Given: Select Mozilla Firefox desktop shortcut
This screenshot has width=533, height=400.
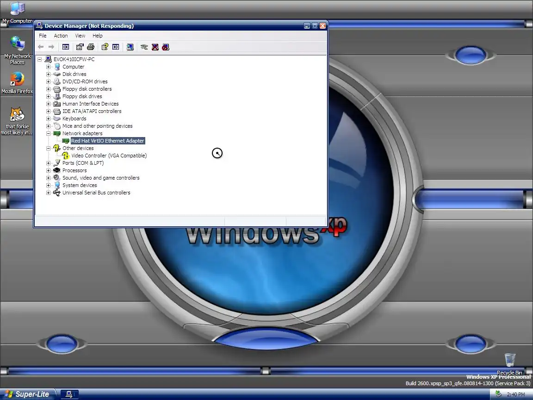Looking at the screenshot, I should (17, 83).
